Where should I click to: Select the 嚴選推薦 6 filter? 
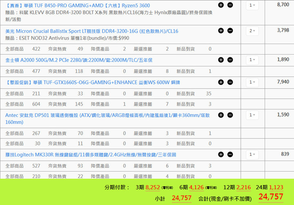click(x=151, y=166)
